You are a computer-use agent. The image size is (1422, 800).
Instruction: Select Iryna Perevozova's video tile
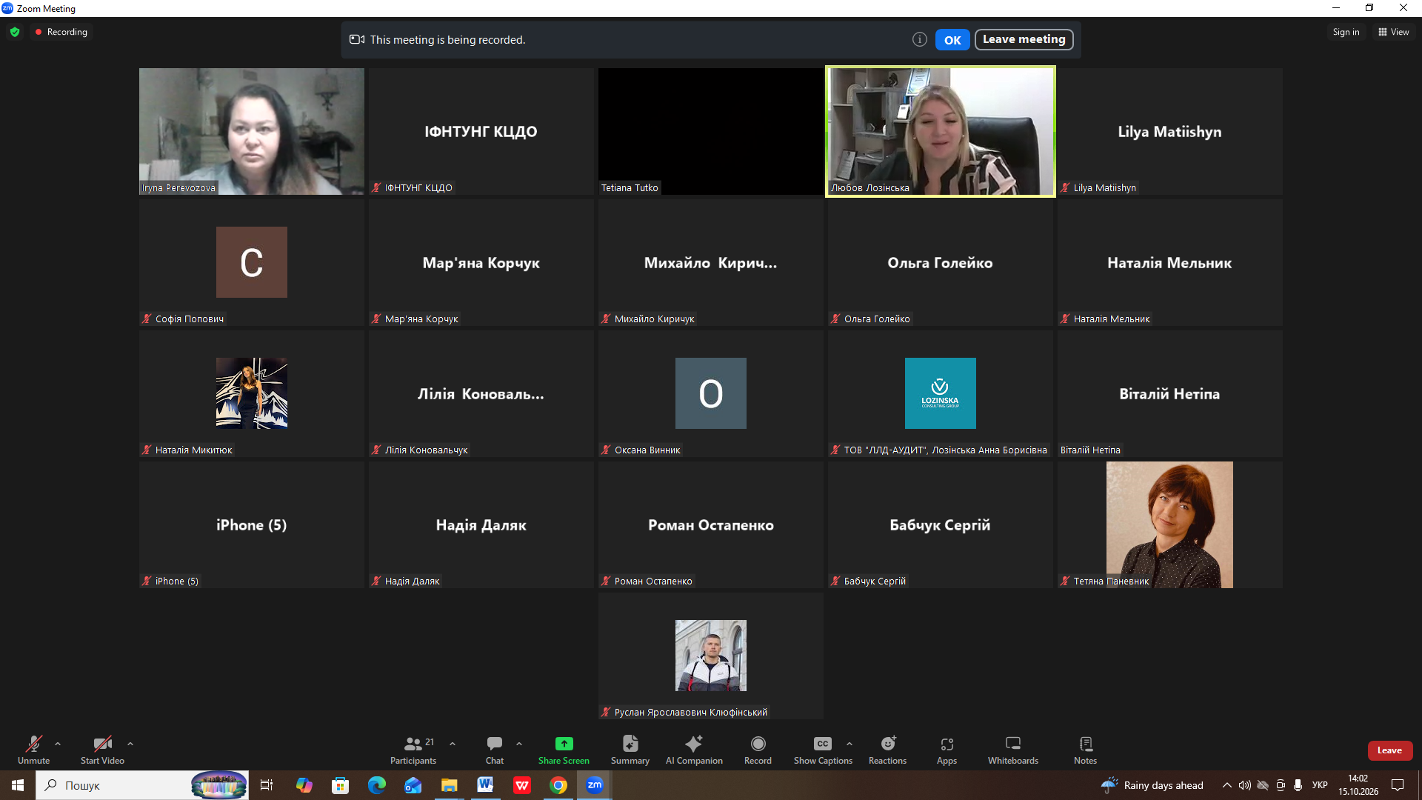pos(252,132)
